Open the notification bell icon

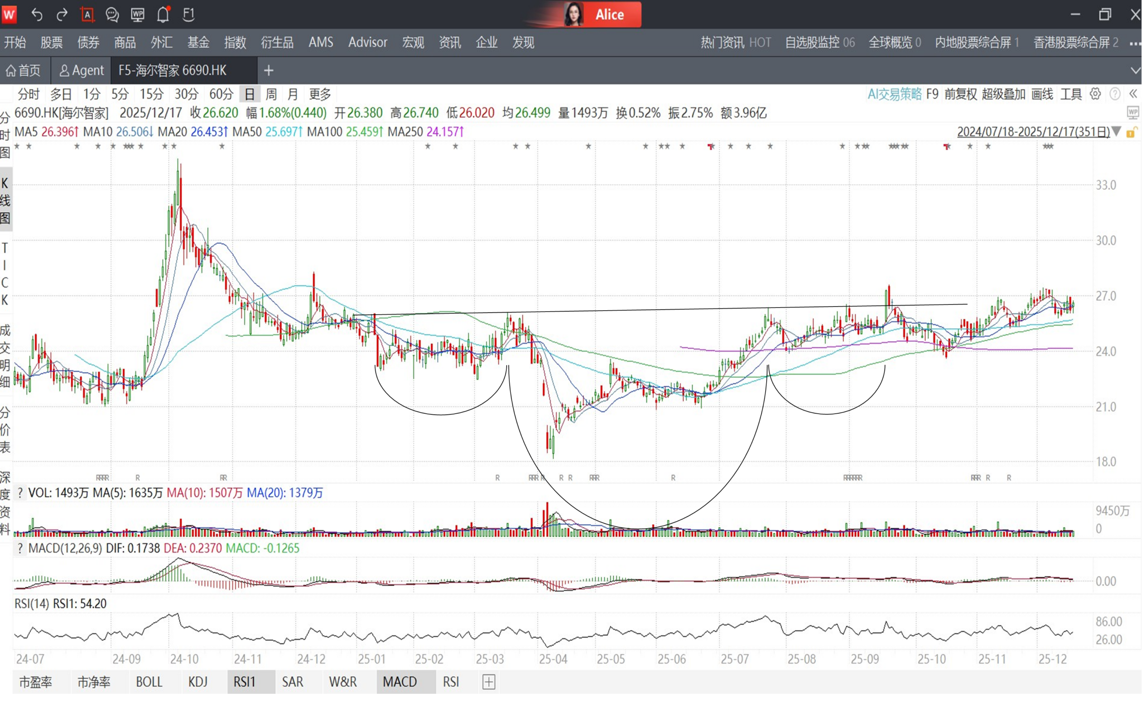coord(163,15)
